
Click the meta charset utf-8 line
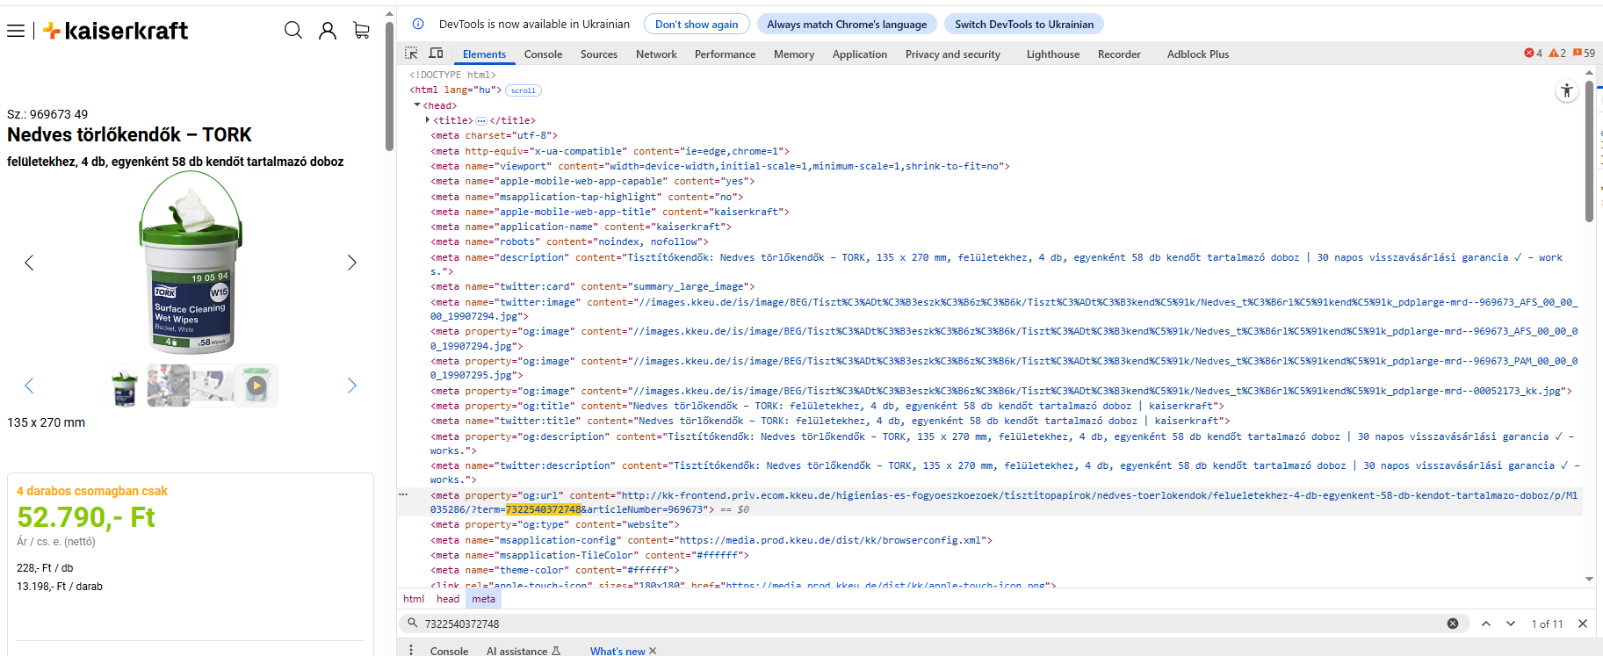coord(495,135)
